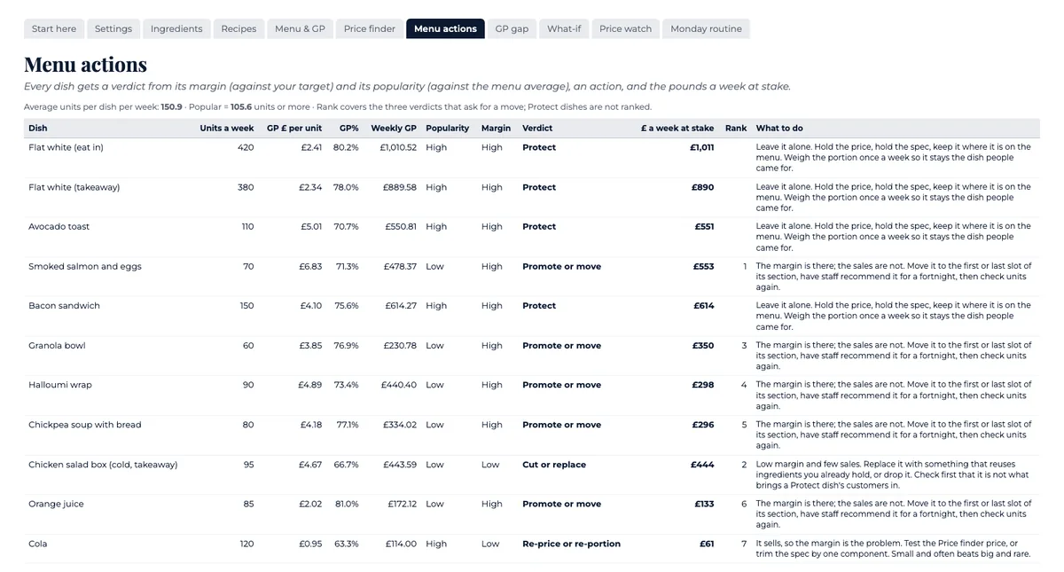The width and height of the screenshot is (1064, 572).
Task: Click the 420 units a week cell
Action: [x=246, y=147]
